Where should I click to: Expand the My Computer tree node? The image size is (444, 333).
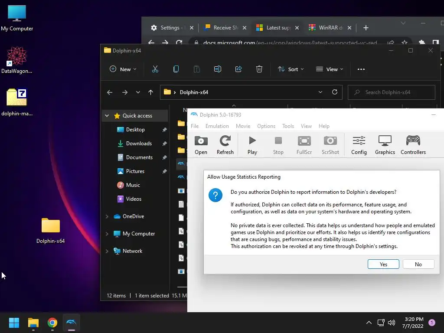coord(107,234)
